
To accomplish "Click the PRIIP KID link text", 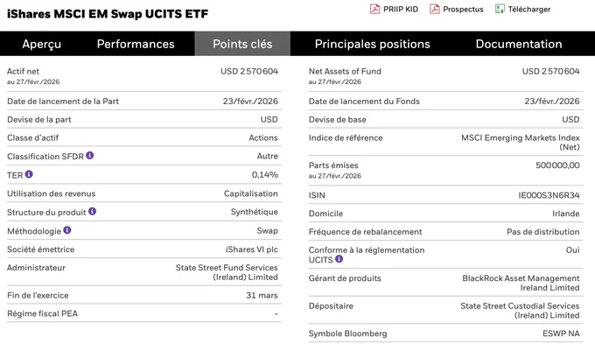I will 401,9.
